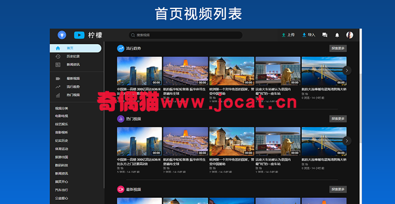This screenshot has width=395, height=204.
Task: Open 流行趋势 in the sidebar
Action: point(73,87)
